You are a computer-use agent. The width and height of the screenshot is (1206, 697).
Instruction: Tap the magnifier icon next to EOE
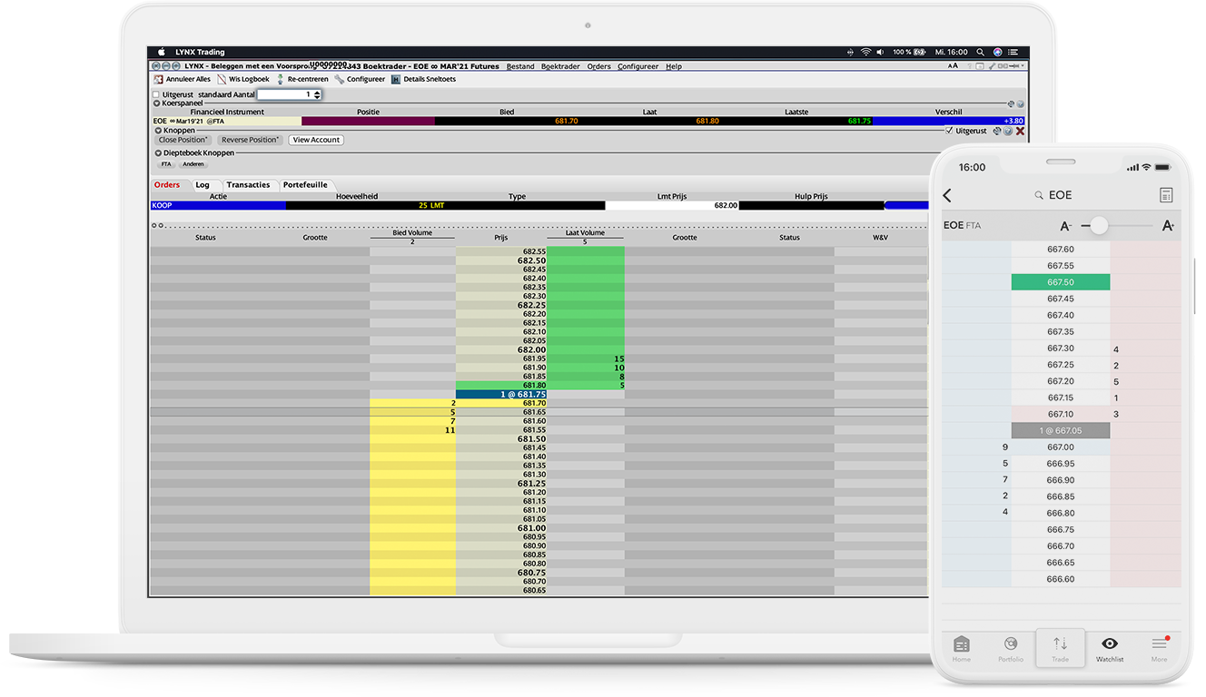[x=1039, y=195]
